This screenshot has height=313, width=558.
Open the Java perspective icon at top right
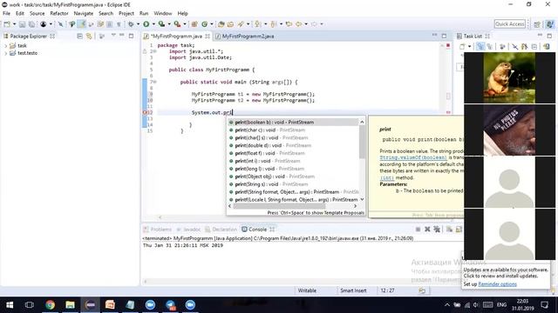tap(550, 24)
